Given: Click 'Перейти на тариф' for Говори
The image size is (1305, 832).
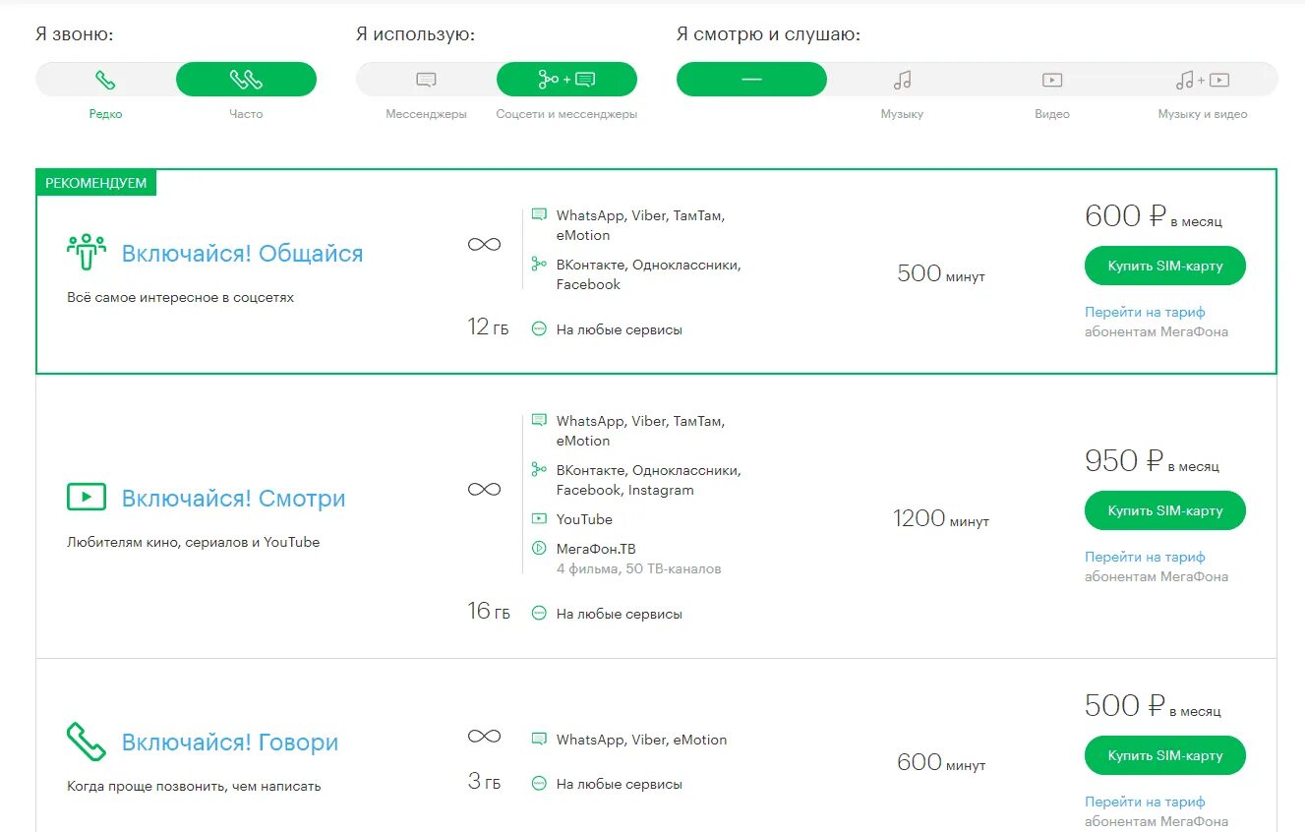Looking at the screenshot, I should (1145, 802).
